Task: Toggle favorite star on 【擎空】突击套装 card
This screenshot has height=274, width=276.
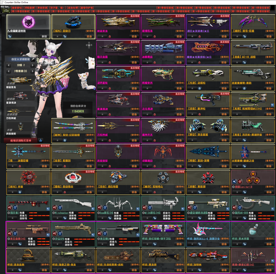Action: point(192,140)
